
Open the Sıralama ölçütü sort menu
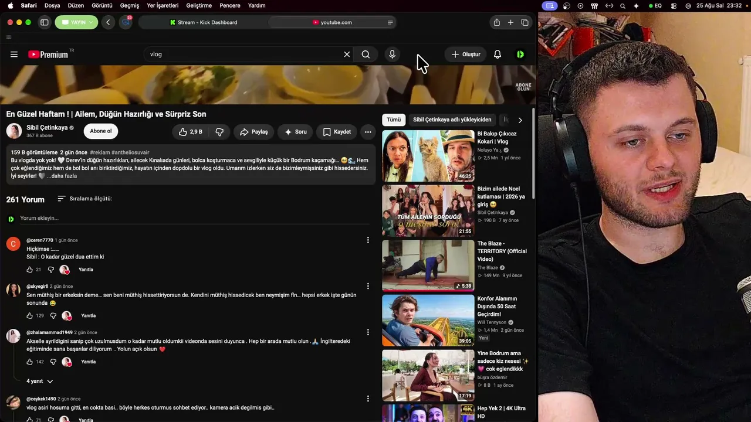[x=84, y=199]
